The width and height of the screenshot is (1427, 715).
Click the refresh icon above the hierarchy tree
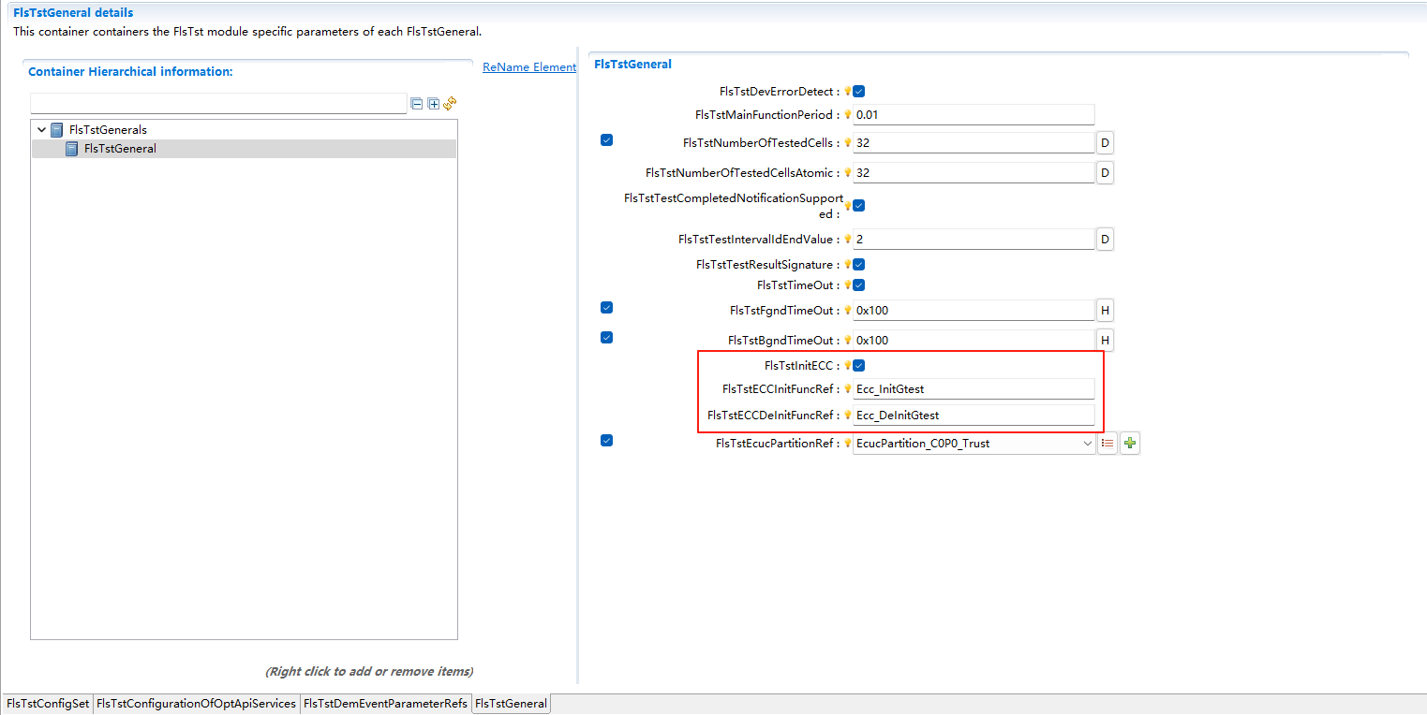coord(450,104)
